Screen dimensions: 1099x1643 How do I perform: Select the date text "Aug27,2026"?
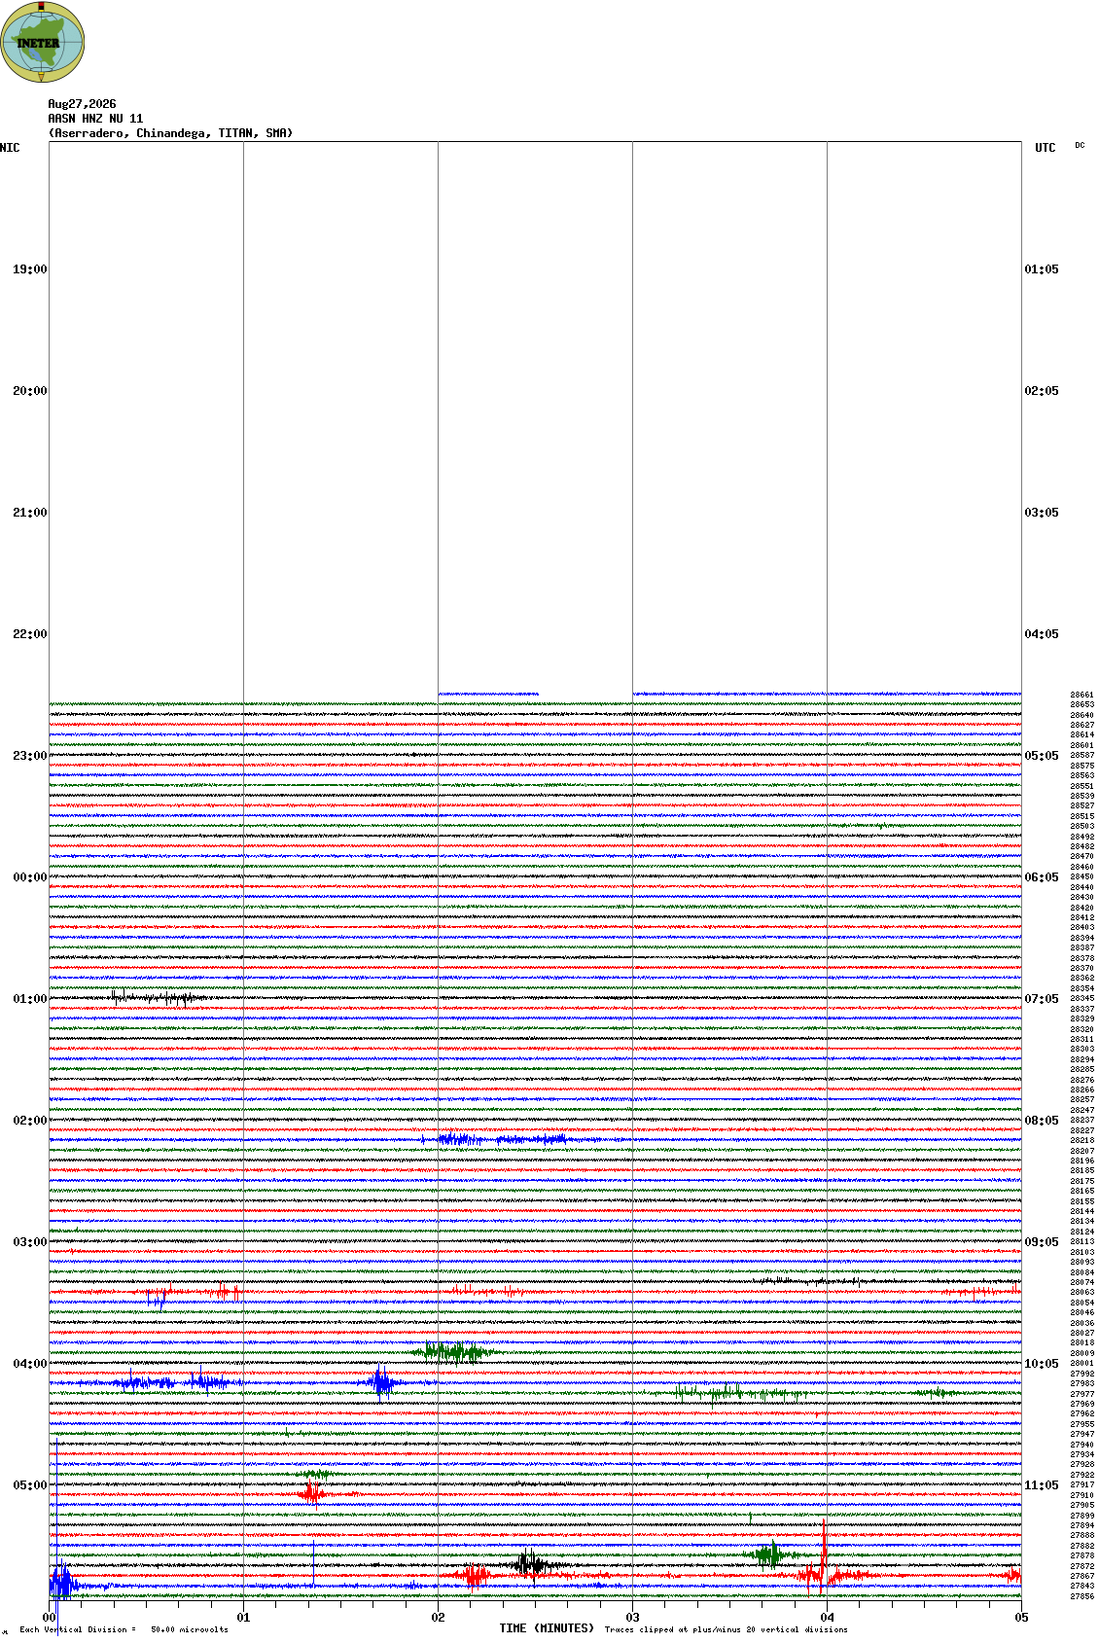tap(82, 104)
